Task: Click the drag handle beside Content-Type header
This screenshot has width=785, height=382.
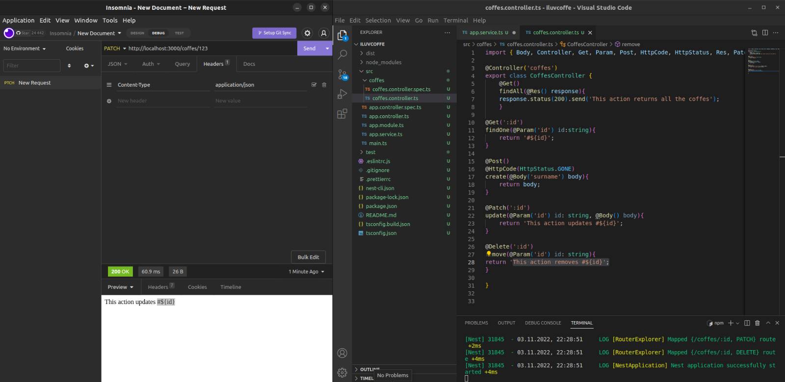Action: (109, 85)
